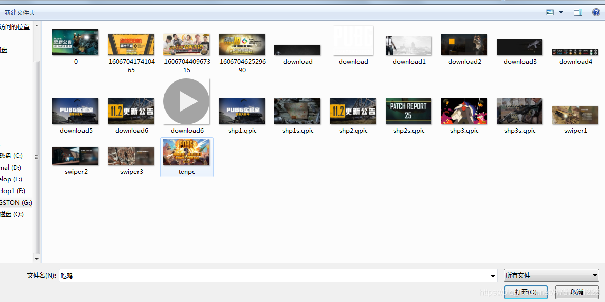Select the shp3.qpic file
605x302 pixels.
coord(464,116)
